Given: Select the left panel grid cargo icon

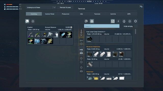Looking at the screenshot, I should (33, 21).
